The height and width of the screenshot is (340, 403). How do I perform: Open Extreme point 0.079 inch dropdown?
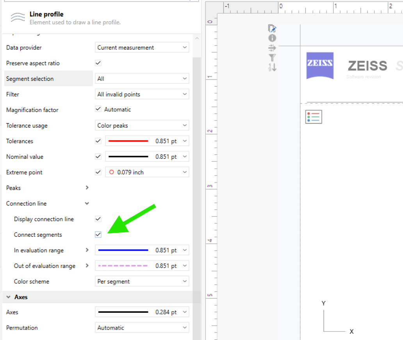click(147, 172)
